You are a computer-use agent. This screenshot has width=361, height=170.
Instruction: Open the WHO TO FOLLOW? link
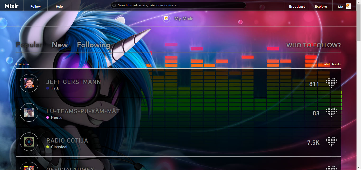(313, 45)
